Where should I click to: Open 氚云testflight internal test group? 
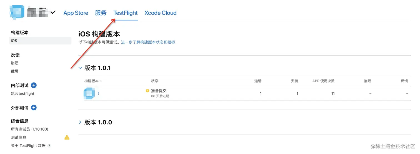tap(22, 94)
